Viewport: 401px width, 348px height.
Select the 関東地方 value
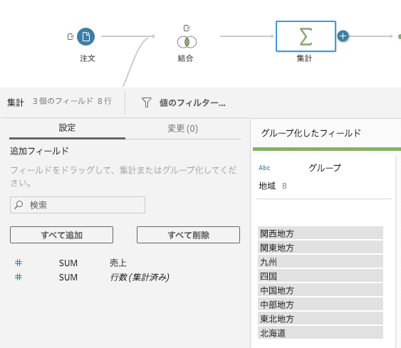coord(321,248)
